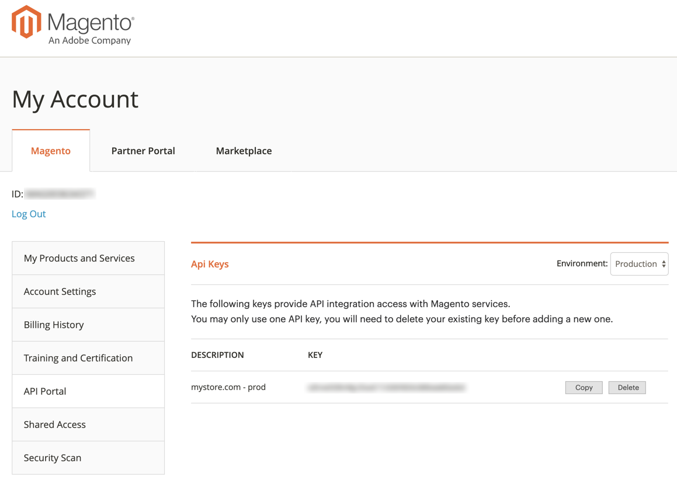This screenshot has height=480, width=677.
Task: Click the Environment label text
Action: tap(582, 263)
